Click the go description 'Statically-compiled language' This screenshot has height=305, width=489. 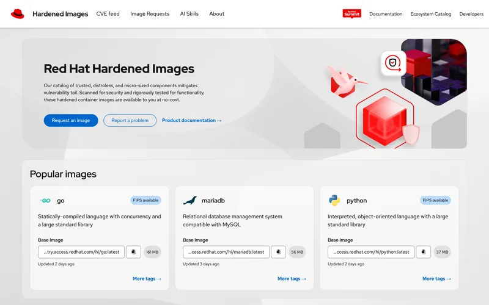click(100, 220)
